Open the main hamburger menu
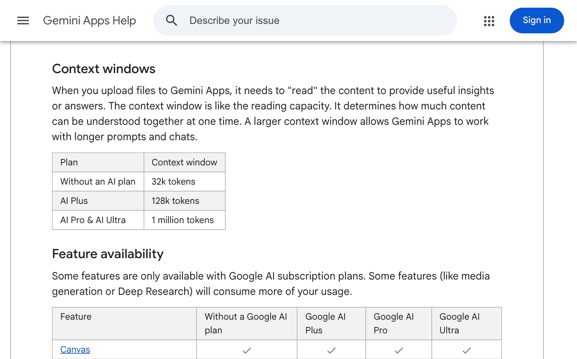 23,21
